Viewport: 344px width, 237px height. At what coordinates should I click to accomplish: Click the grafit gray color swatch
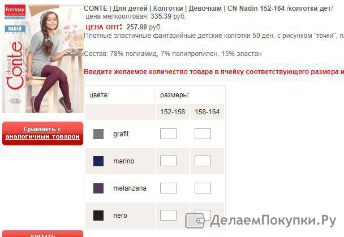coord(98,134)
